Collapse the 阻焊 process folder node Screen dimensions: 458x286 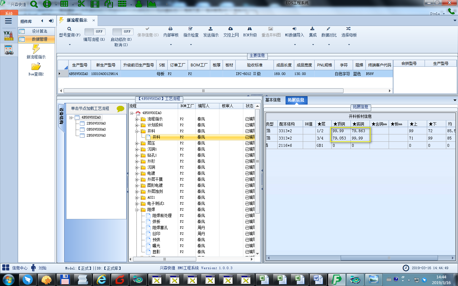[137, 210]
